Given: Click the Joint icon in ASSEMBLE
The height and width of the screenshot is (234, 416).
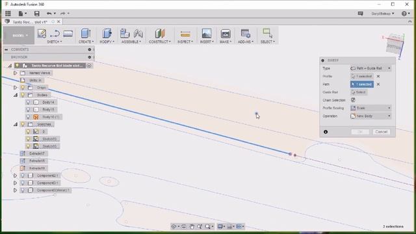Looking at the screenshot, I should (x=138, y=33).
